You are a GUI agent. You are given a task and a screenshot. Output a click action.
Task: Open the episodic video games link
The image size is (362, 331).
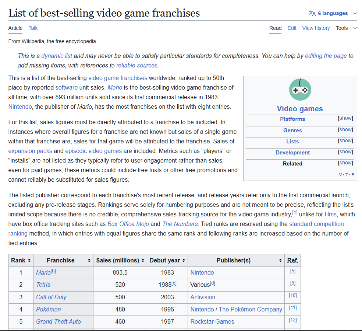pos(93,151)
